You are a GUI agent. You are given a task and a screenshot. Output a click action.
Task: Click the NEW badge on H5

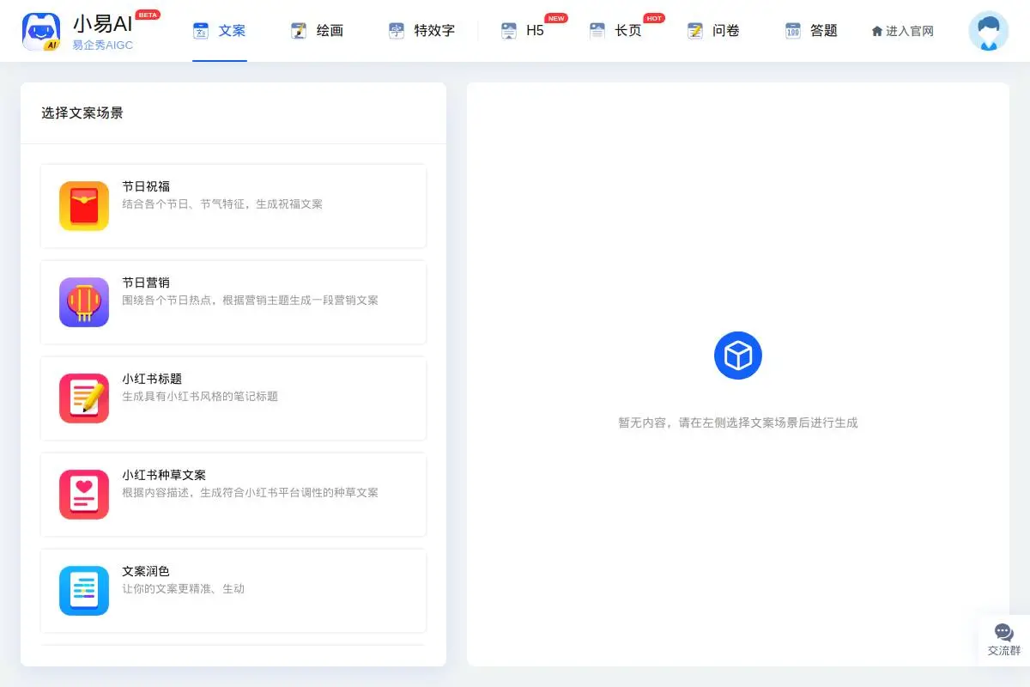[556, 18]
